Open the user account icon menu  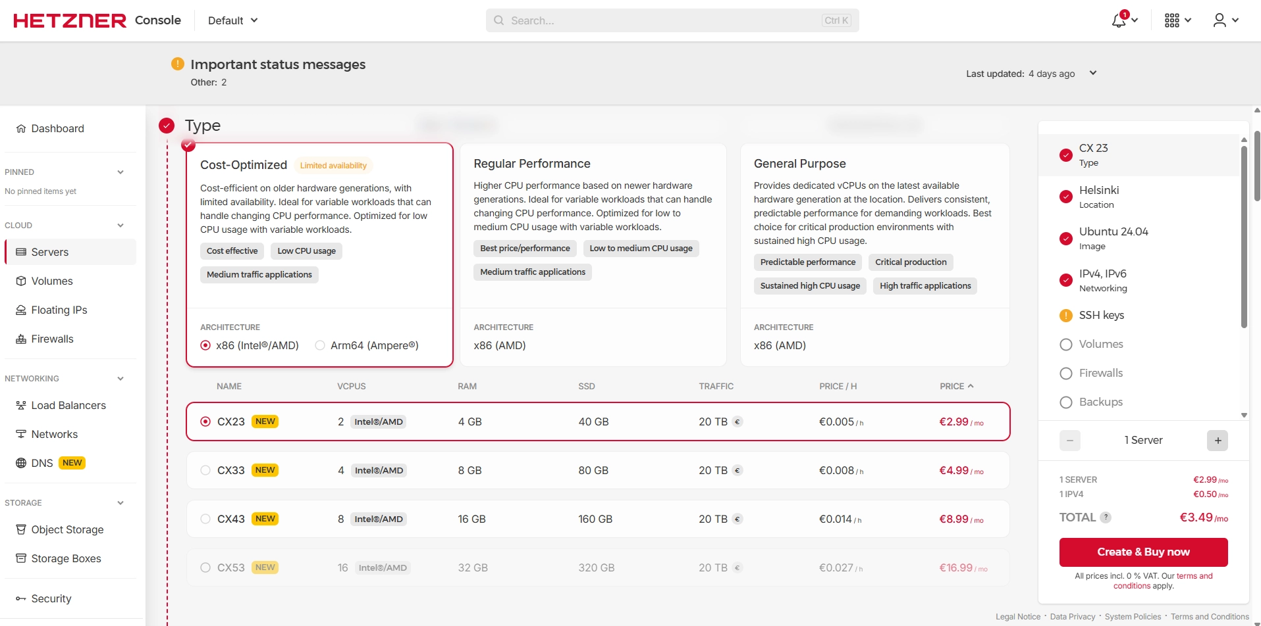1220,20
